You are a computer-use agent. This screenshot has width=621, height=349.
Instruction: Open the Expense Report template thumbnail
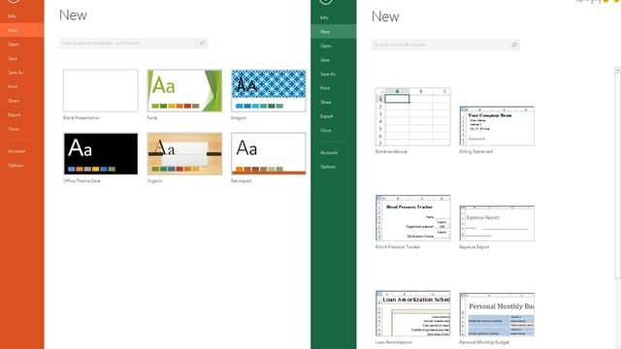pyautogui.click(x=497, y=223)
